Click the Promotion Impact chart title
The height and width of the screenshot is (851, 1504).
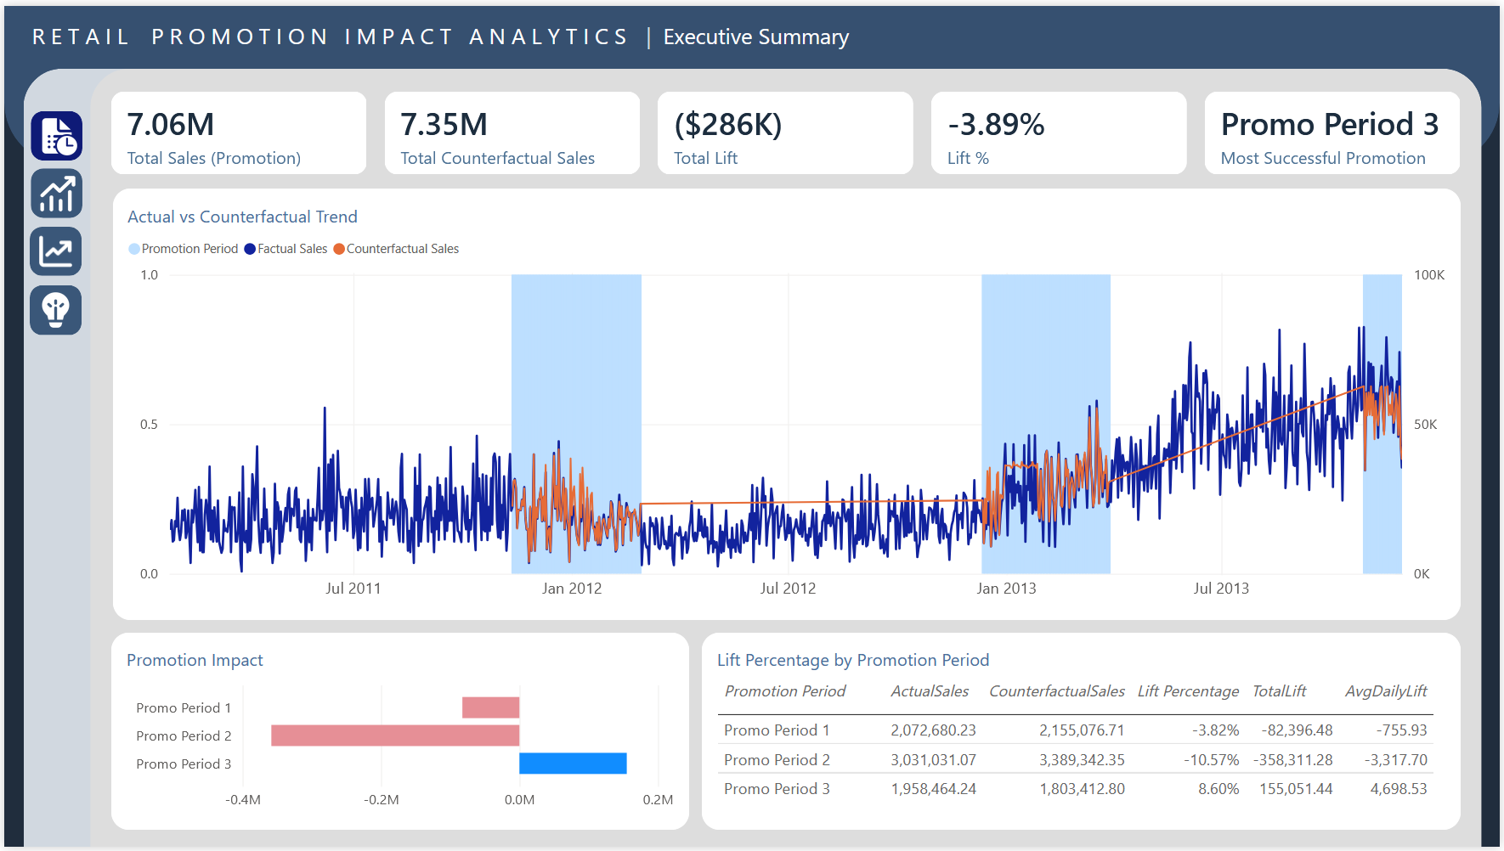pos(195,660)
